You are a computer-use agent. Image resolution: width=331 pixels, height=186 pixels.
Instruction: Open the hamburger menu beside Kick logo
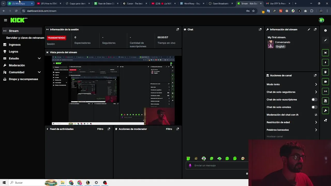coord(5,20)
